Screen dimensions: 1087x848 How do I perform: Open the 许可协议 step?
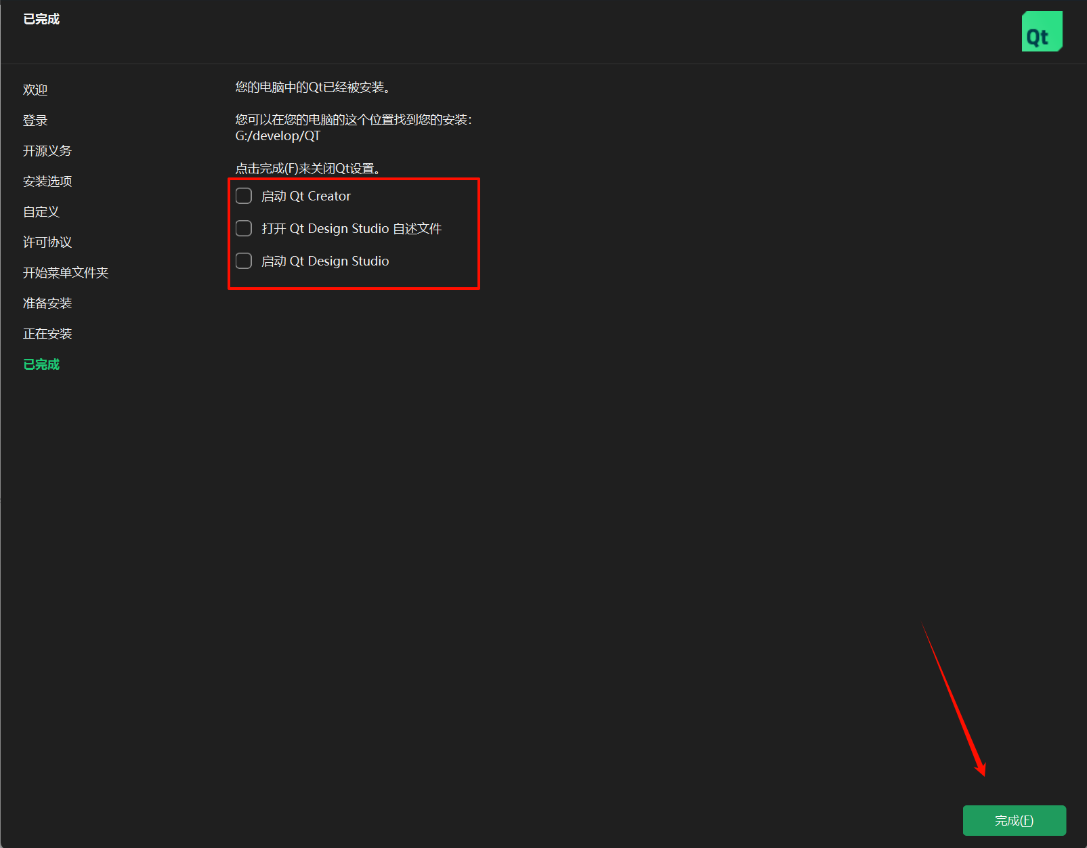point(46,242)
